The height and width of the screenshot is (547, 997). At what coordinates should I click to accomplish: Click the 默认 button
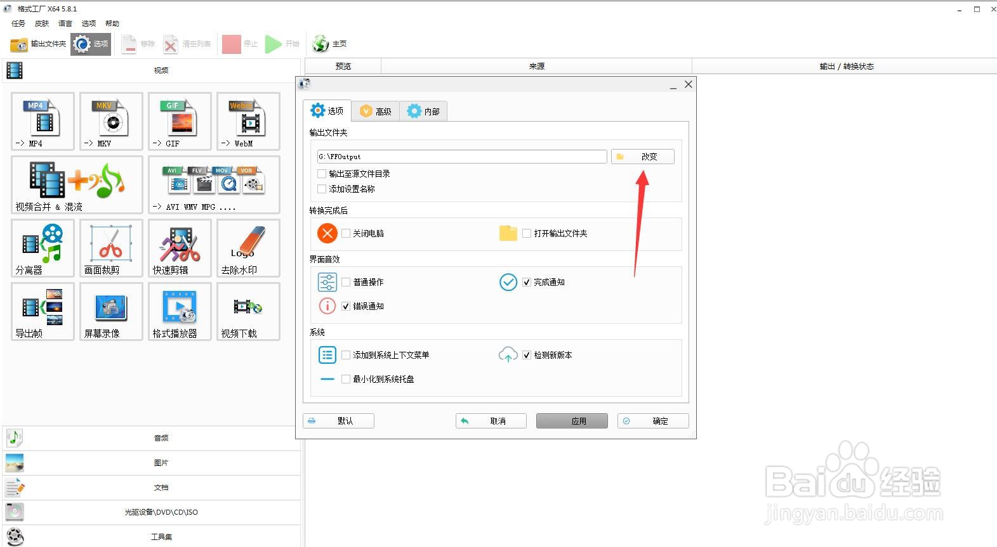(x=338, y=421)
